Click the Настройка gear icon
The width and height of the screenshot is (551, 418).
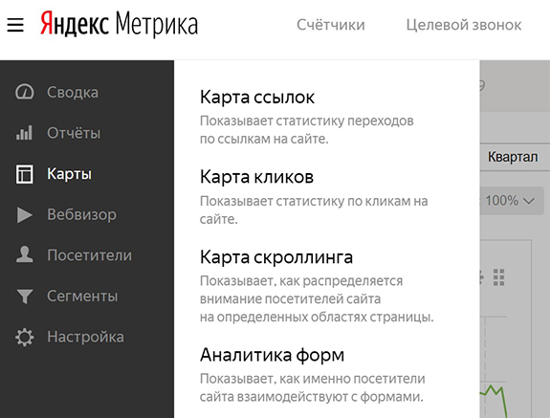25,338
